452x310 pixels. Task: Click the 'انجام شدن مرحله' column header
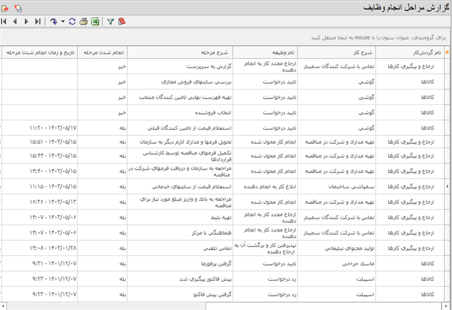click(x=102, y=52)
